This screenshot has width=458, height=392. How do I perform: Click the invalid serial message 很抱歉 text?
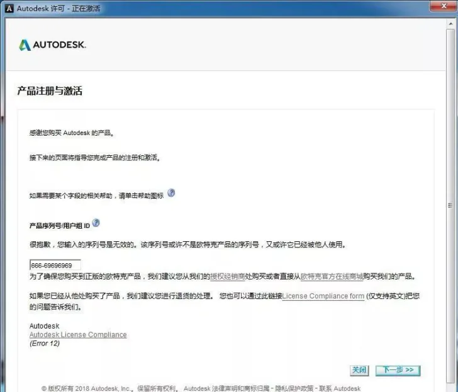pos(187,244)
